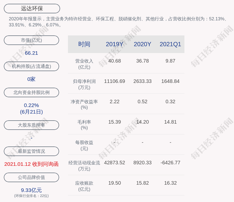Toggle the 每股收益 row selection
234x202 pixels.
[84, 145]
